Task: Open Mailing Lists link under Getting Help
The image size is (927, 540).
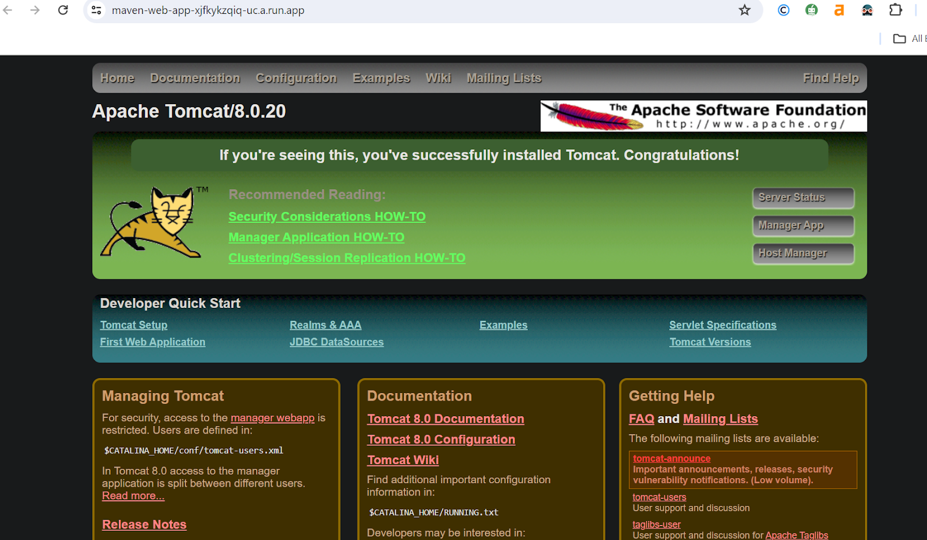Action: (x=721, y=419)
